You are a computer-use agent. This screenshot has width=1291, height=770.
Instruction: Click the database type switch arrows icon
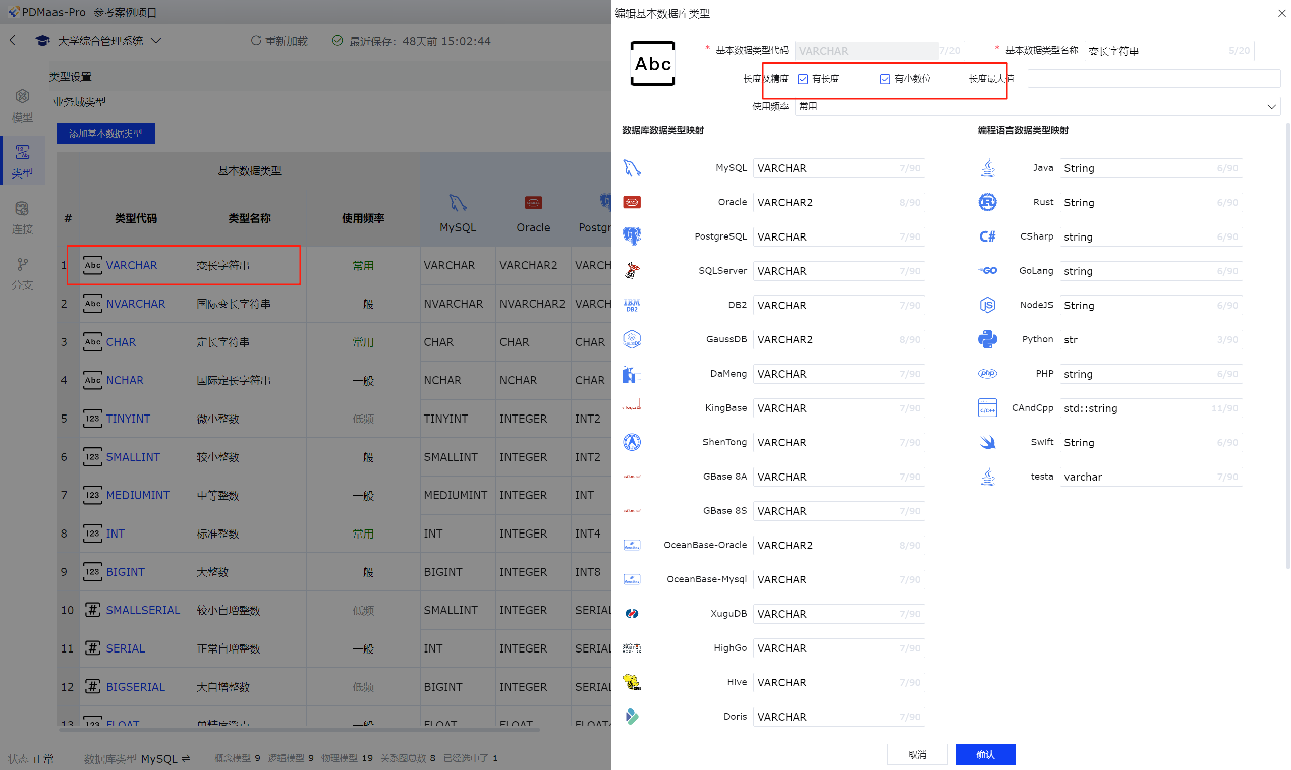point(186,758)
